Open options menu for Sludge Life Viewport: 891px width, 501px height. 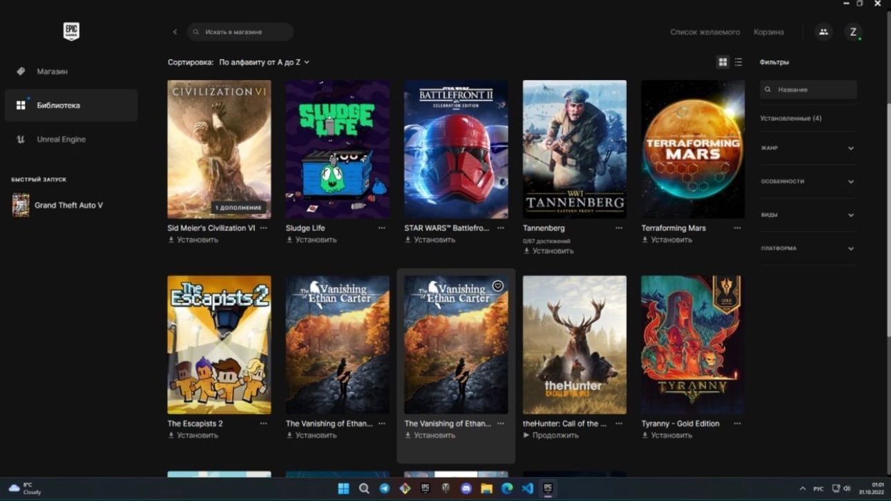[381, 228]
